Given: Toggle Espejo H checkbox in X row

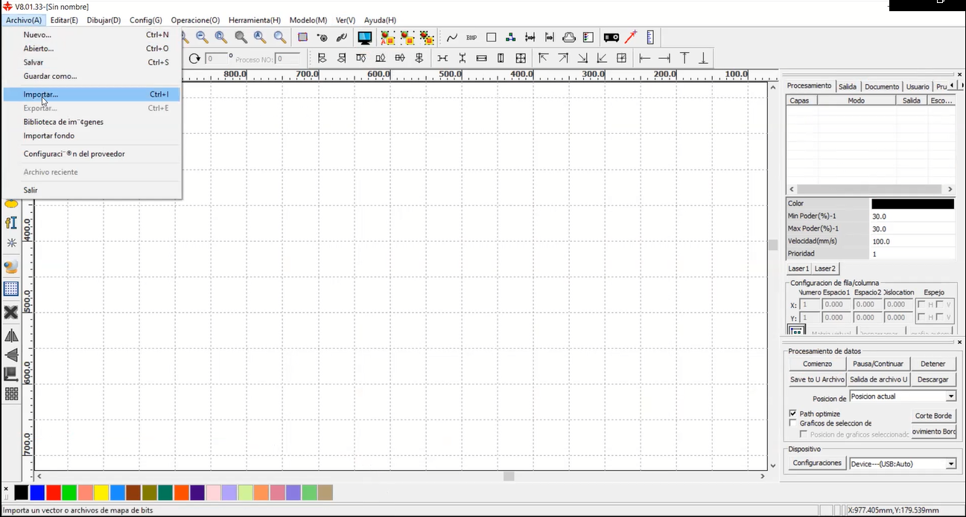Looking at the screenshot, I should pyautogui.click(x=921, y=304).
